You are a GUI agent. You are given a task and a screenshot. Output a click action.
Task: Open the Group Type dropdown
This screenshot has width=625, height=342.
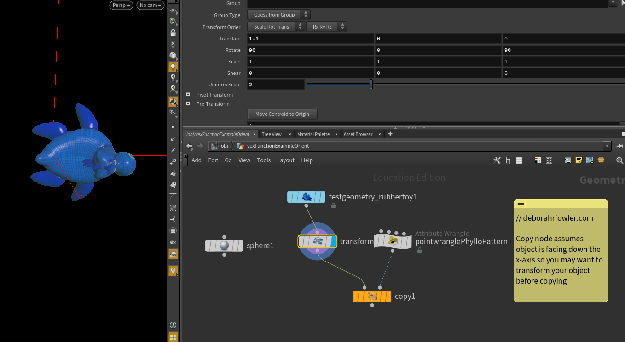[278, 15]
